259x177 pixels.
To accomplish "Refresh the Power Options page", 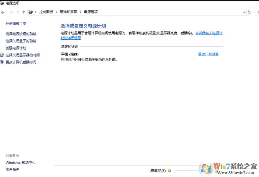I will click(x=249, y=12).
